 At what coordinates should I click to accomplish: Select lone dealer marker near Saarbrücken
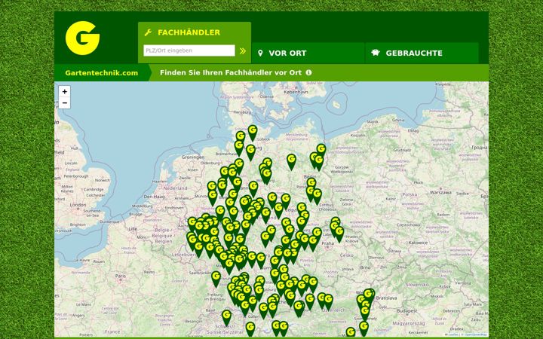[x=216, y=279]
